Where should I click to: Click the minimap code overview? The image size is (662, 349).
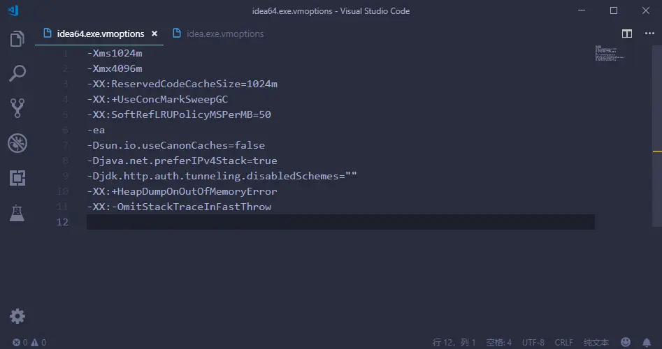point(610,53)
